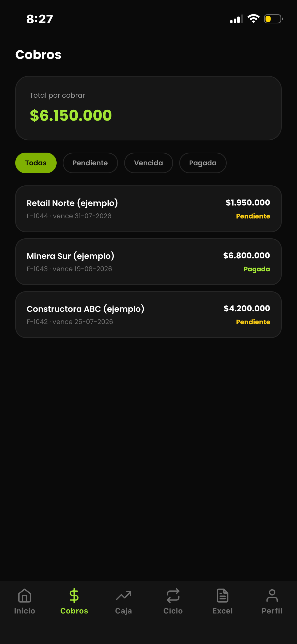Viewport: 297px width, 644px height.
Task: Select the Todas filter chip
Action: pos(36,163)
